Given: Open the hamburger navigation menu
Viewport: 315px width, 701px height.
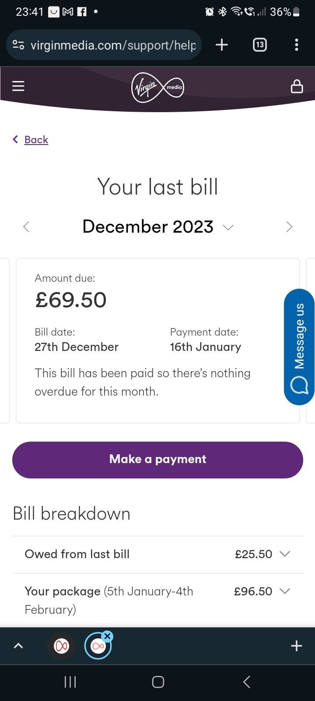Looking at the screenshot, I should click(x=18, y=86).
